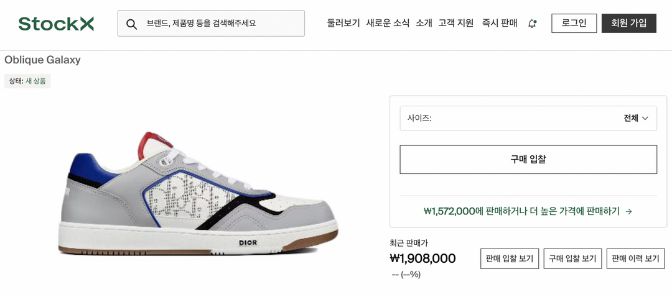
Task: Open 판매 이력 보기 sales history
Action: [635, 258]
